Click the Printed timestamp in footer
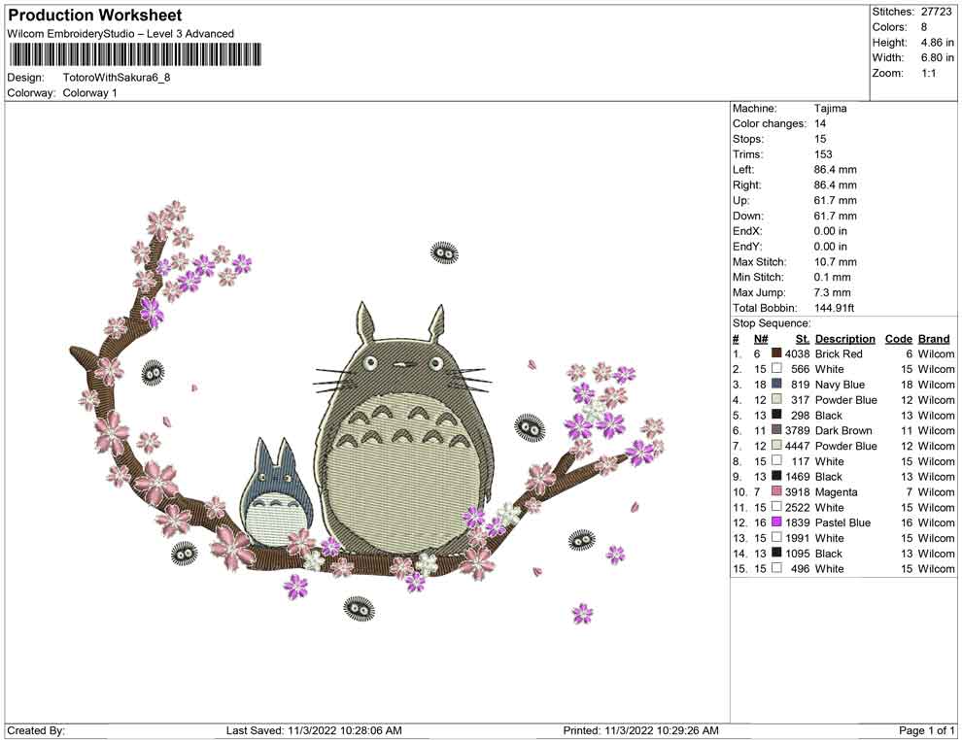 click(640, 730)
